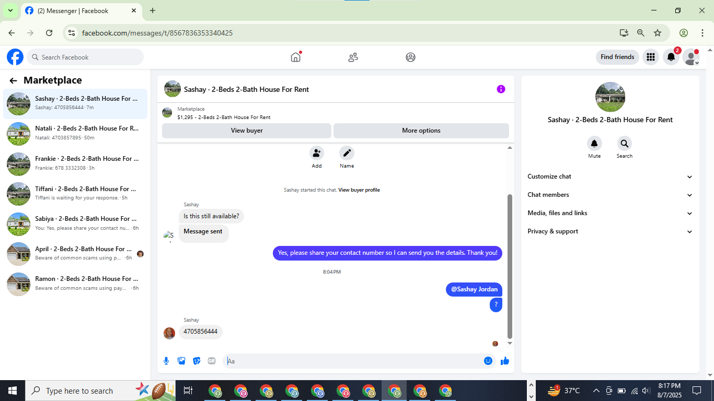Show hidden system tray icons
The image size is (714, 401).
[596, 391]
